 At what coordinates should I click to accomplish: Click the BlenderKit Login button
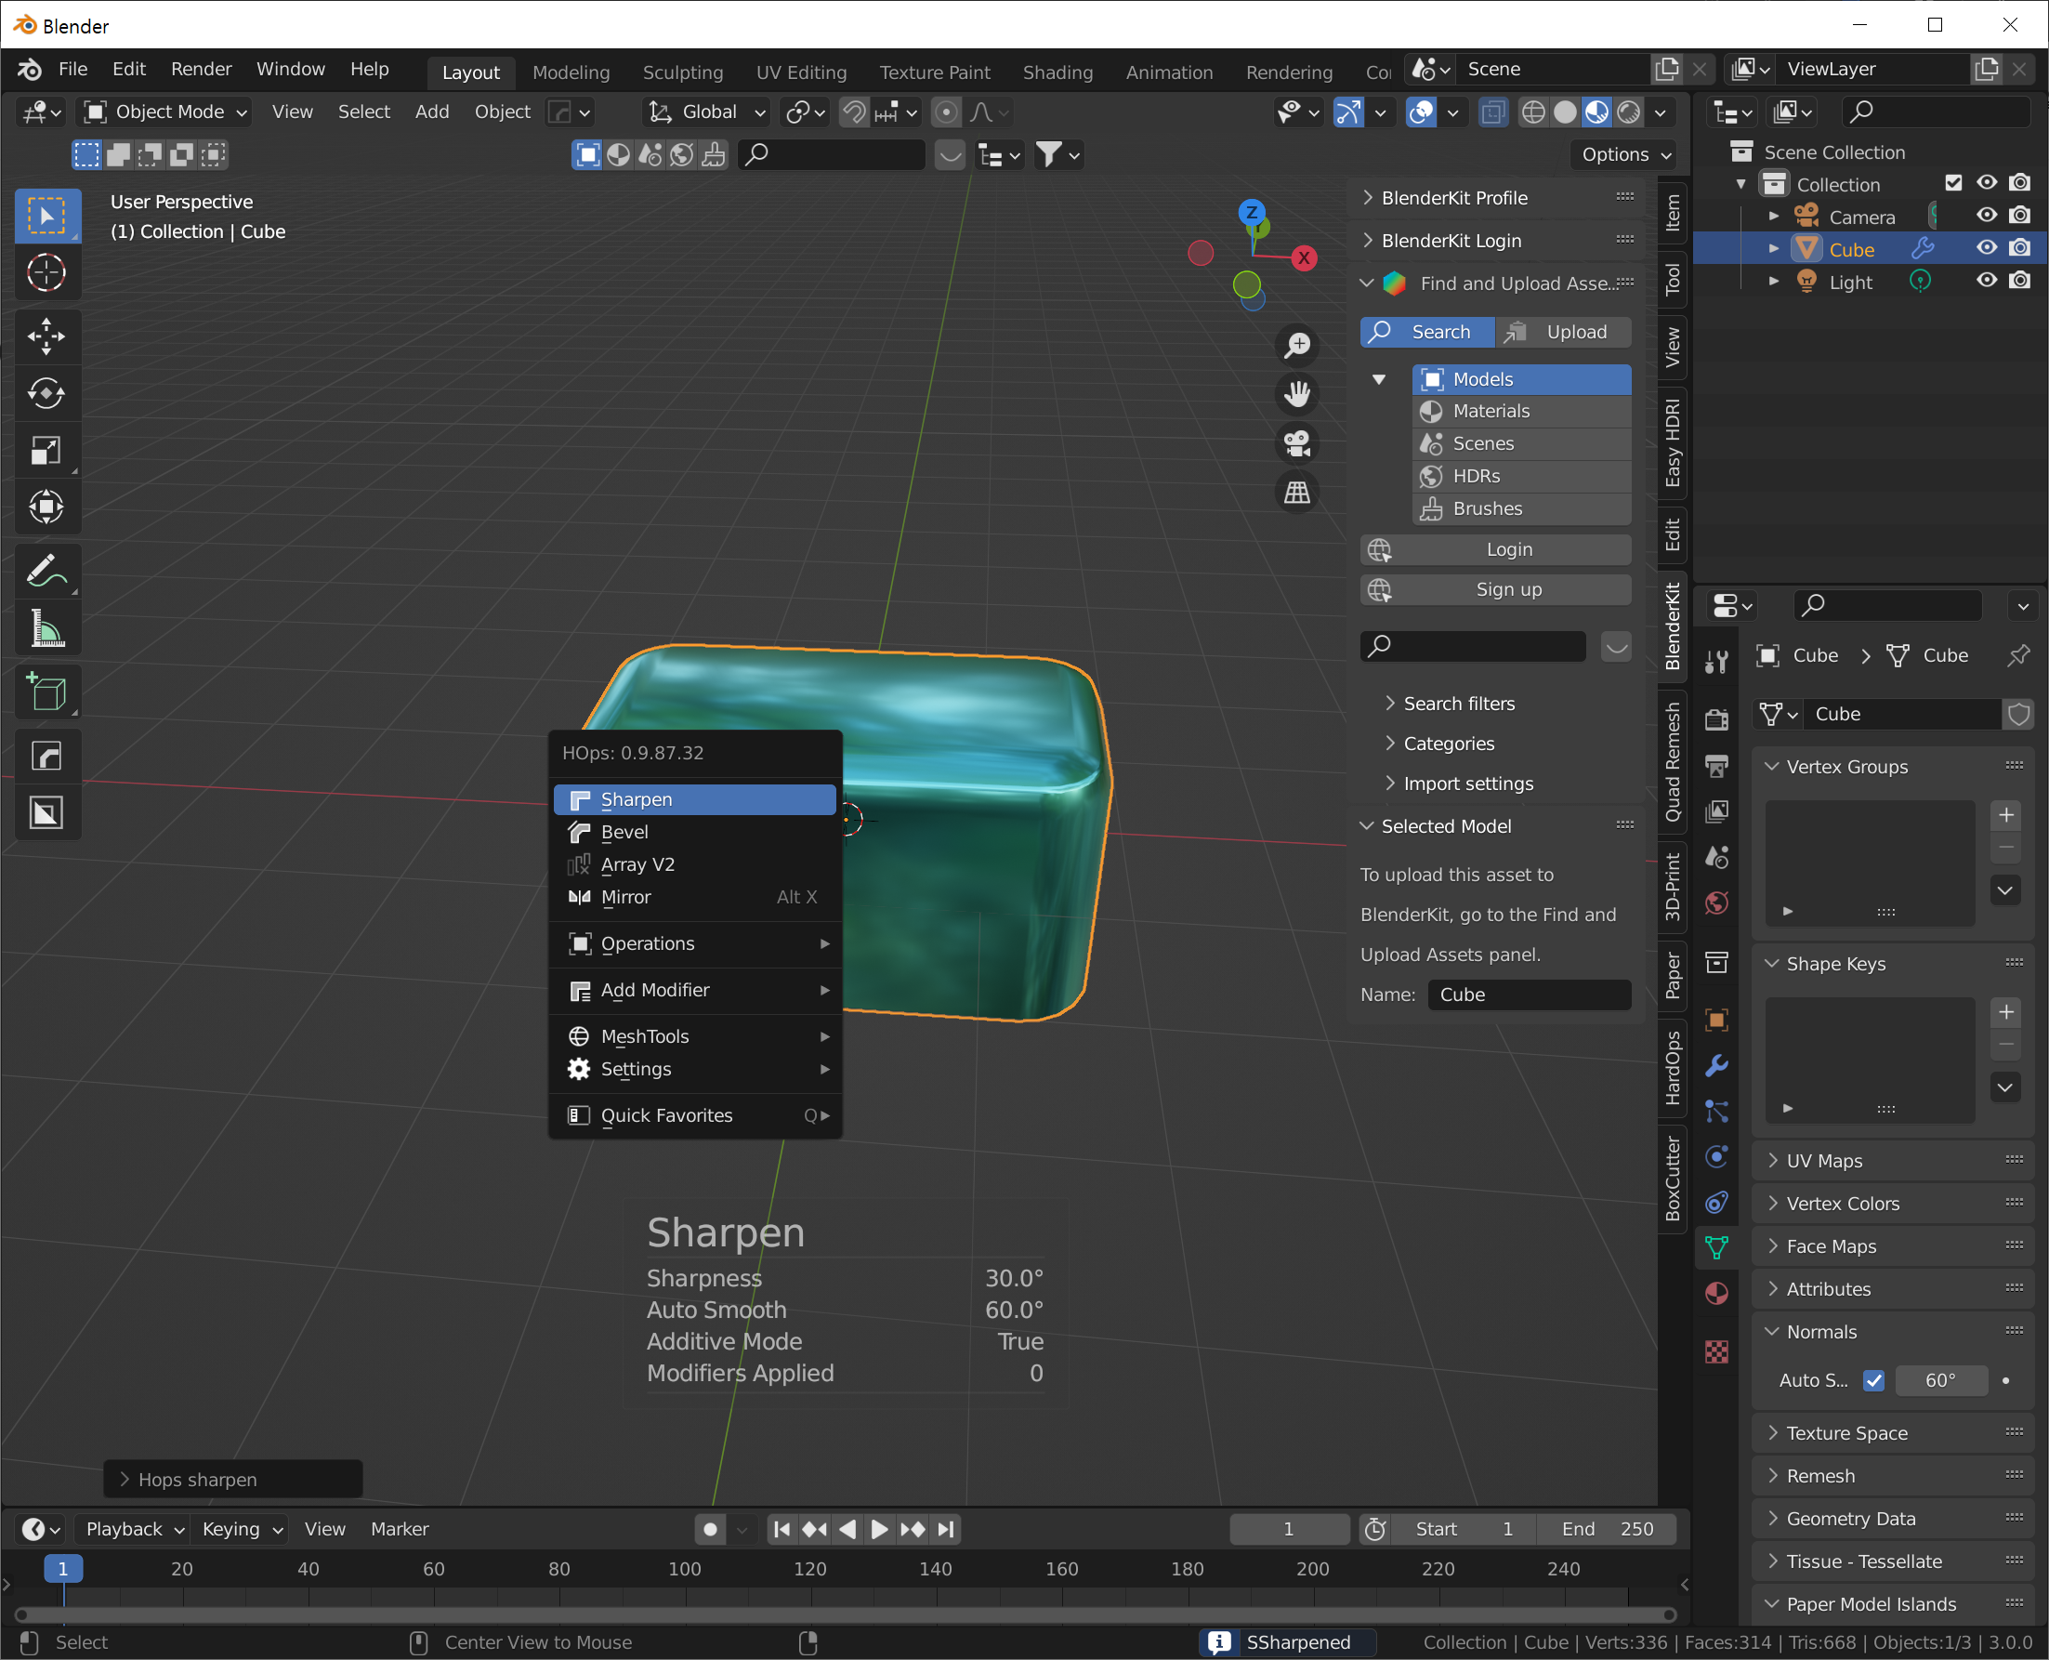pyautogui.click(x=1509, y=550)
